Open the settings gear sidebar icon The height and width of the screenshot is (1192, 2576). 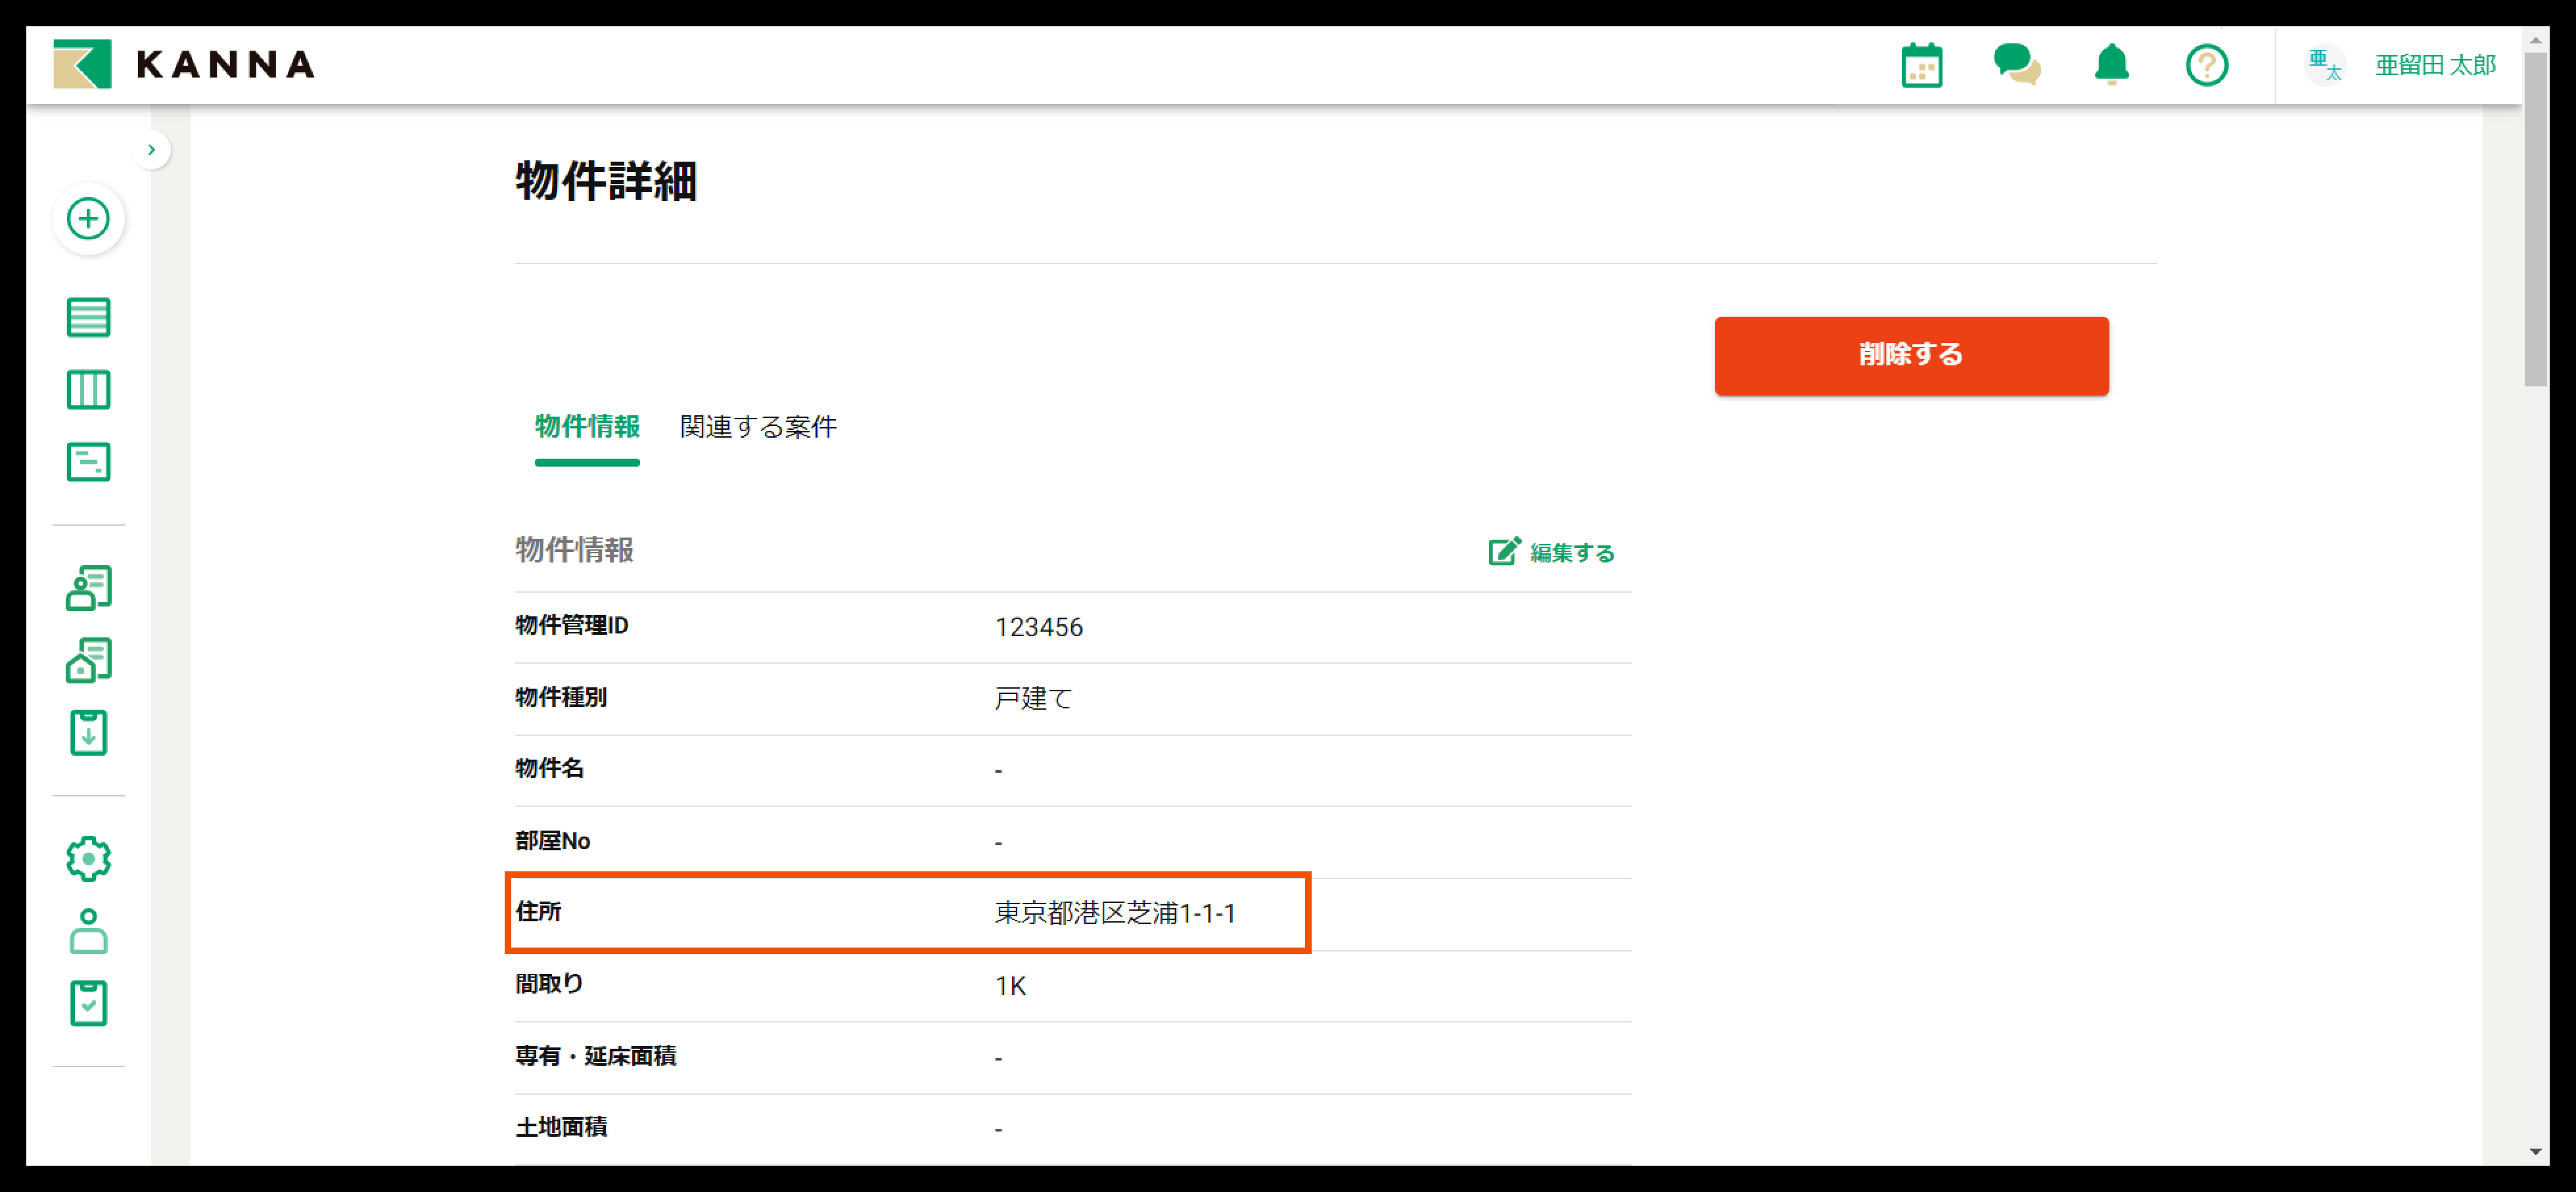pos(88,858)
